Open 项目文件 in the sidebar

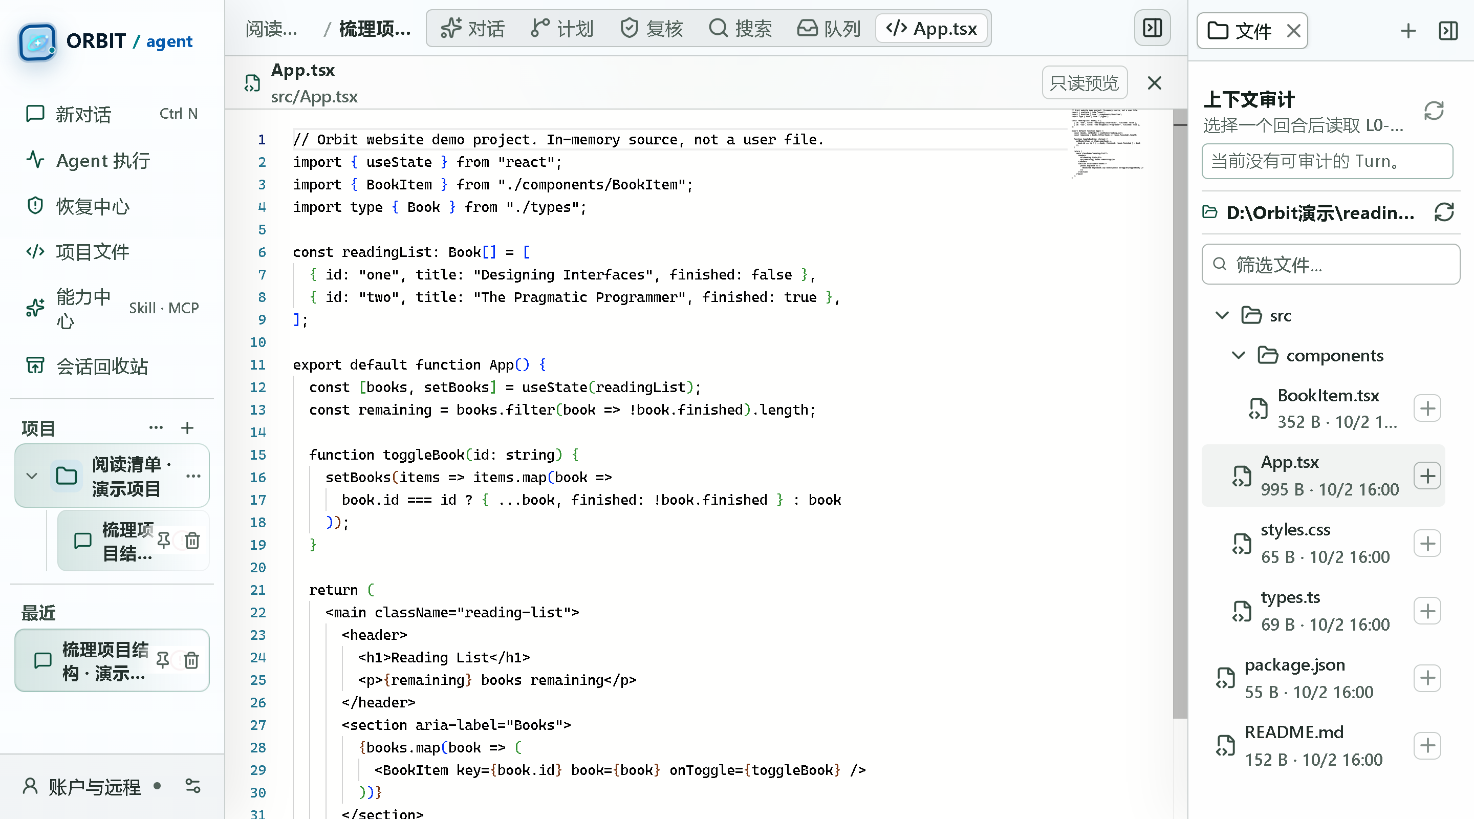coord(112,251)
